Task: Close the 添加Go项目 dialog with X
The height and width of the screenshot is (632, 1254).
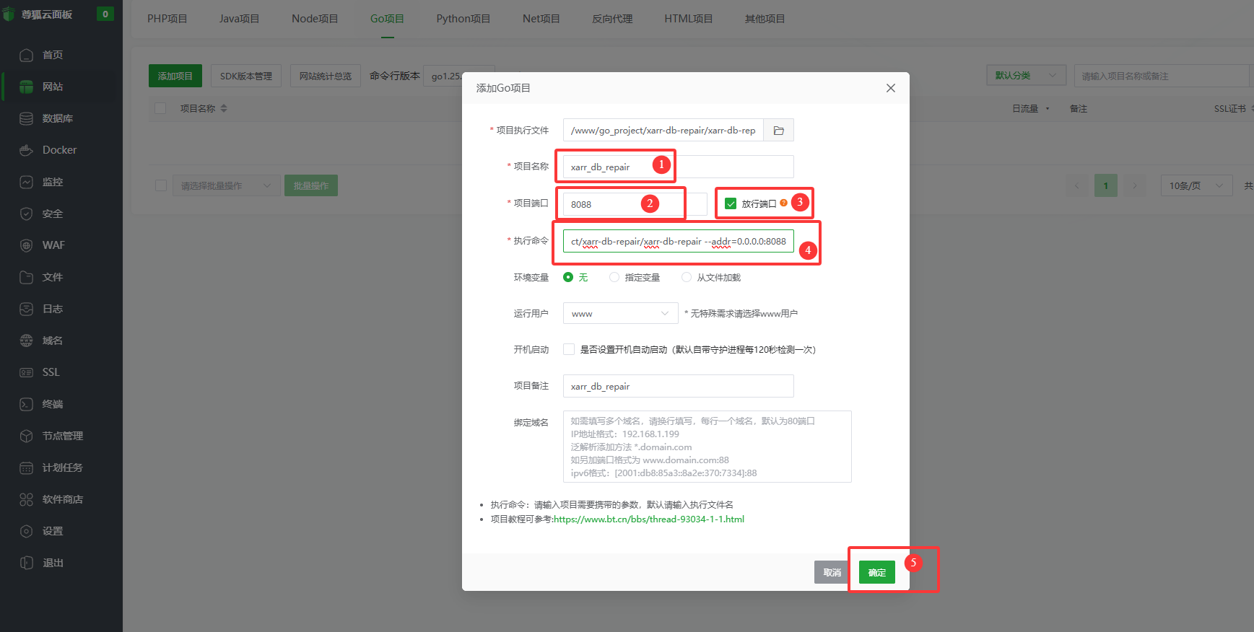Action: click(891, 88)
